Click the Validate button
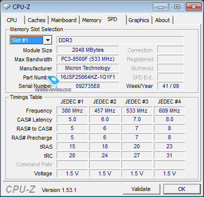The image size is (204, 197). 141,189
